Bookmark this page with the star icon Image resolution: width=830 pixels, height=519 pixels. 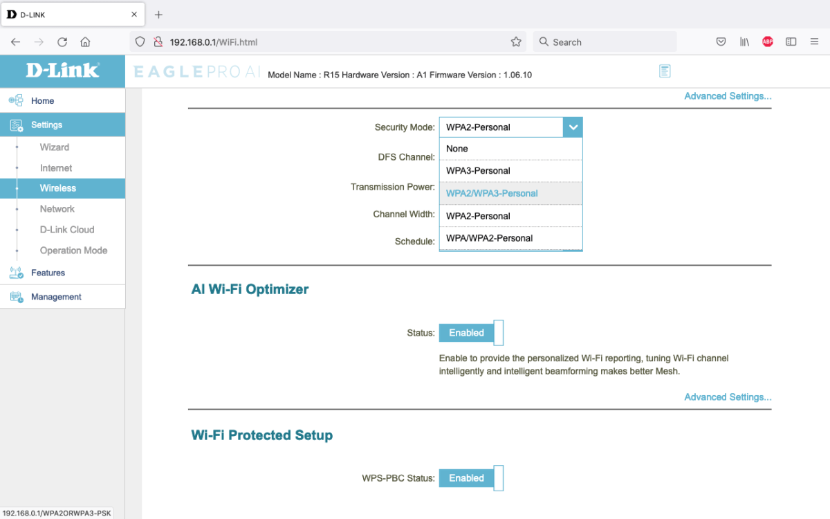click(x=516, y=42)
